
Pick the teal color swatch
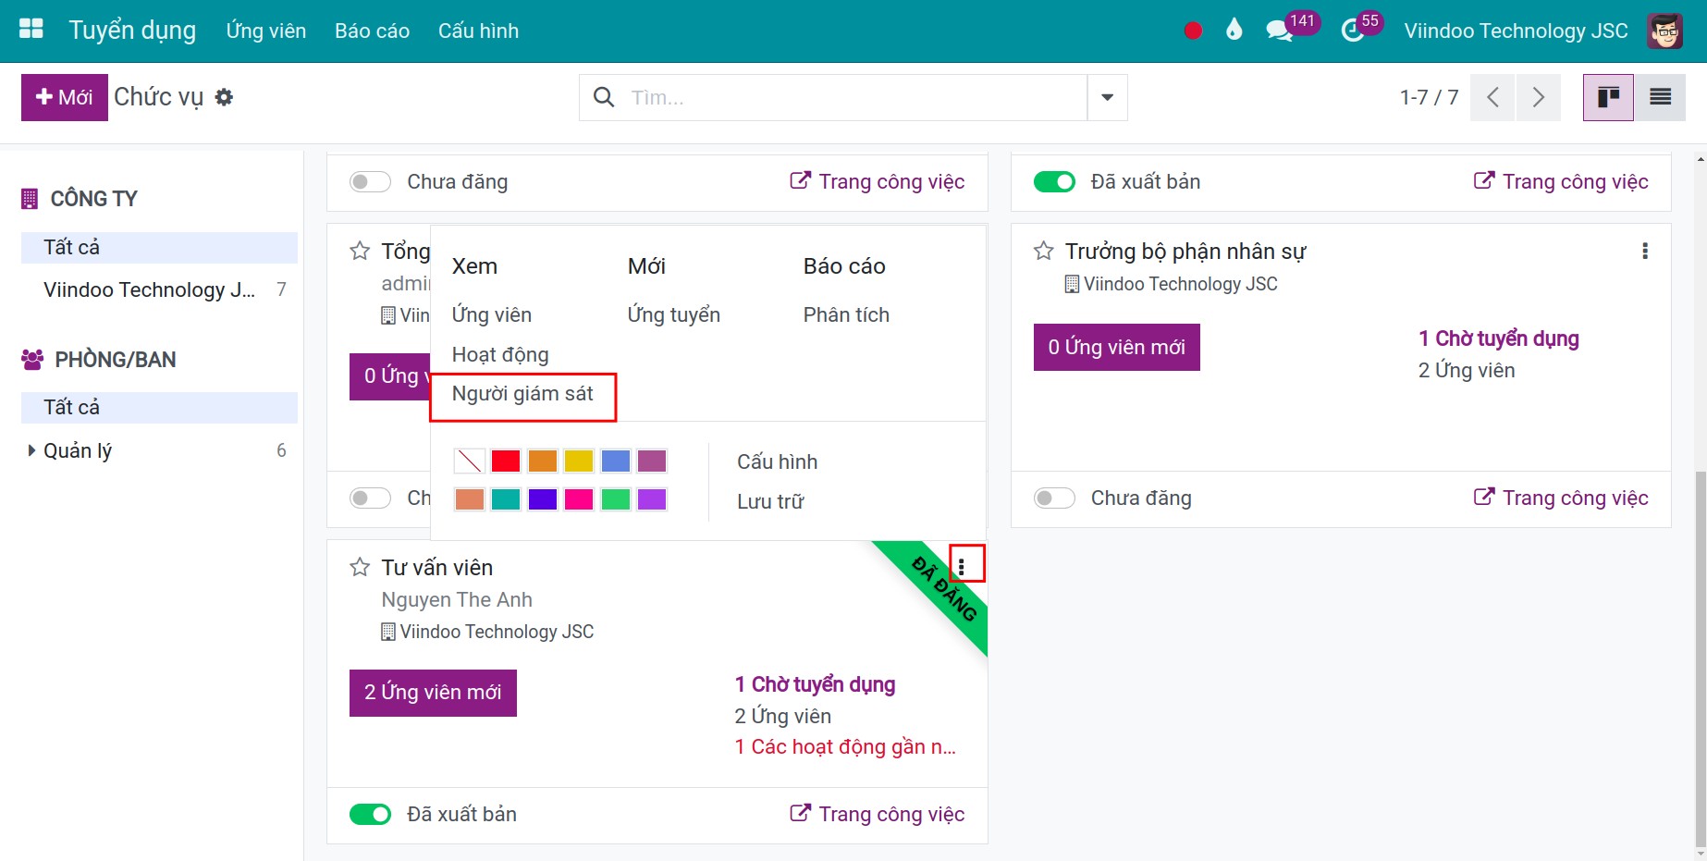pyautogui.click(x=506, y=499)
